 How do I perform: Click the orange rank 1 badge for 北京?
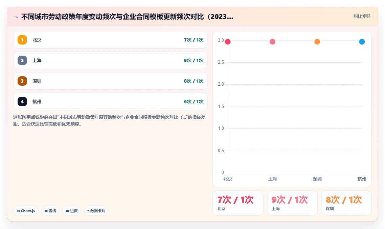coord(22,40)
